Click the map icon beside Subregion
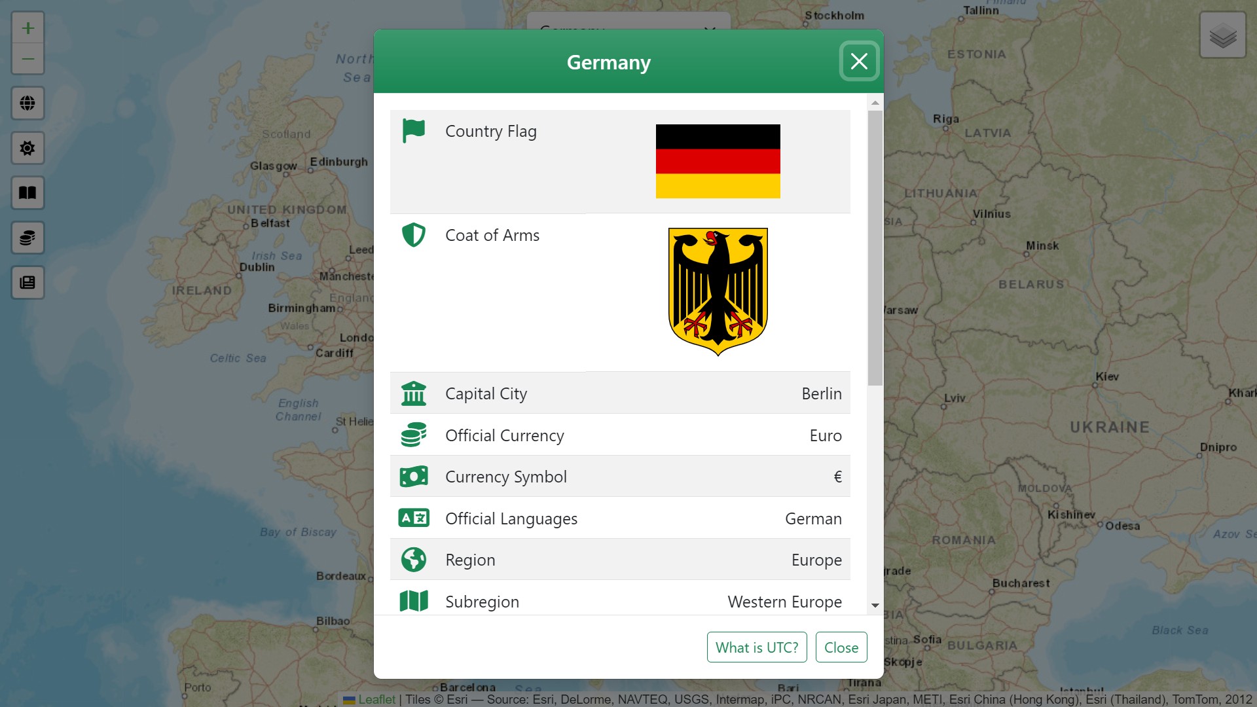This screenshot has height=707, width=1257. [x=413, y=600]
